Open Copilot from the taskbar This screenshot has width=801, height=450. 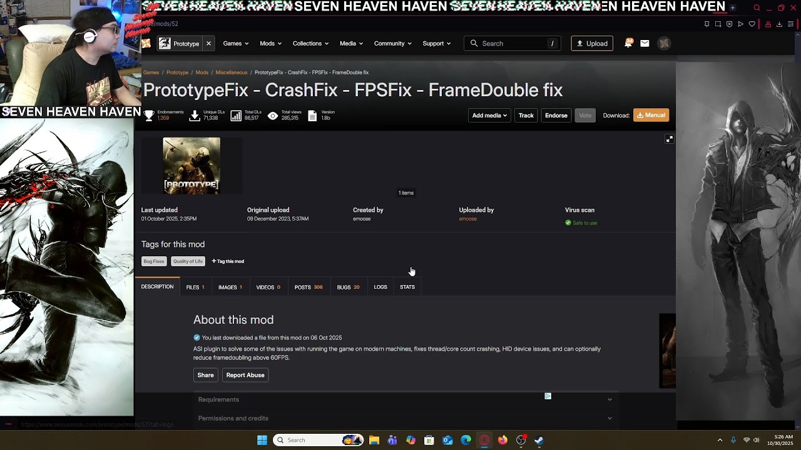click(x=411, y=440)
